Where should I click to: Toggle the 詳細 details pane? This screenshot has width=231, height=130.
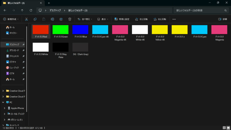pos(222,19)
